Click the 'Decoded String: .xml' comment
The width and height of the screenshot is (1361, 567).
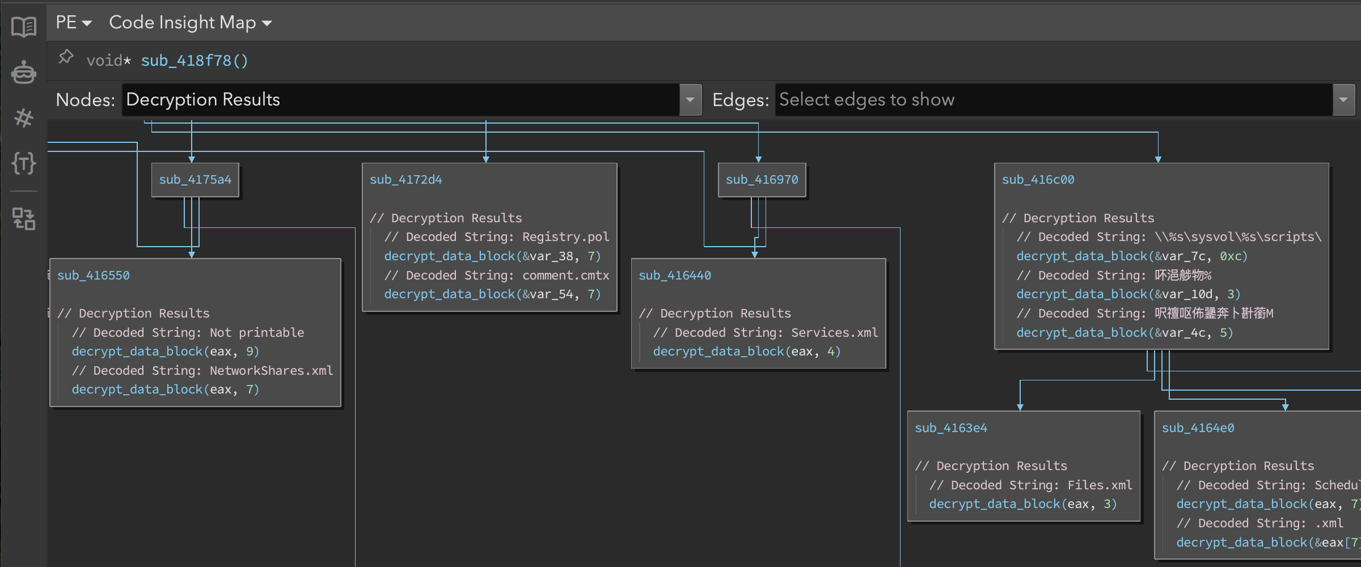[x=1259, y=523]
